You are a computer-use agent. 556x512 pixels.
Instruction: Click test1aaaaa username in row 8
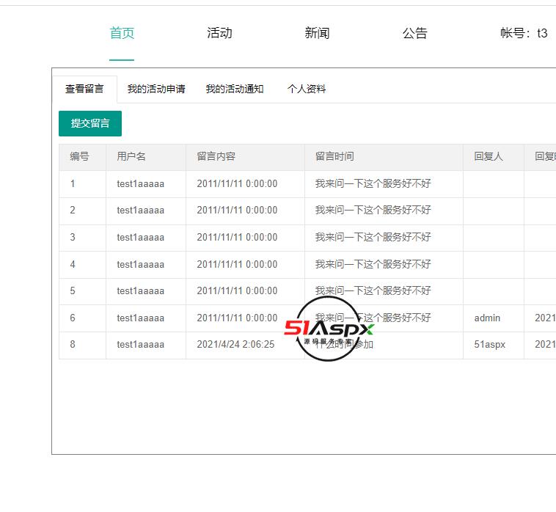pos(140,345)
